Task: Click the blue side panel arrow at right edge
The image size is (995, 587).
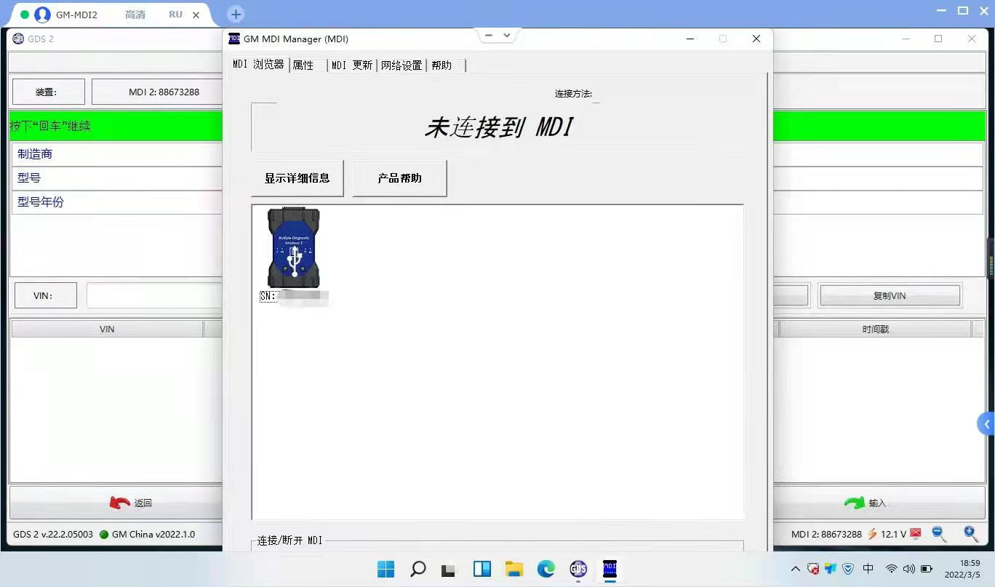Action: click(986, 424)
